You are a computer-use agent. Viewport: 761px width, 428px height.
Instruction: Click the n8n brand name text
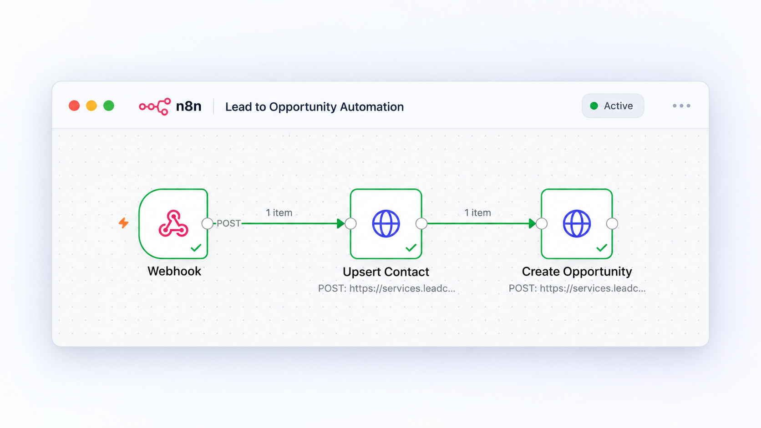[x=188, y=106]
